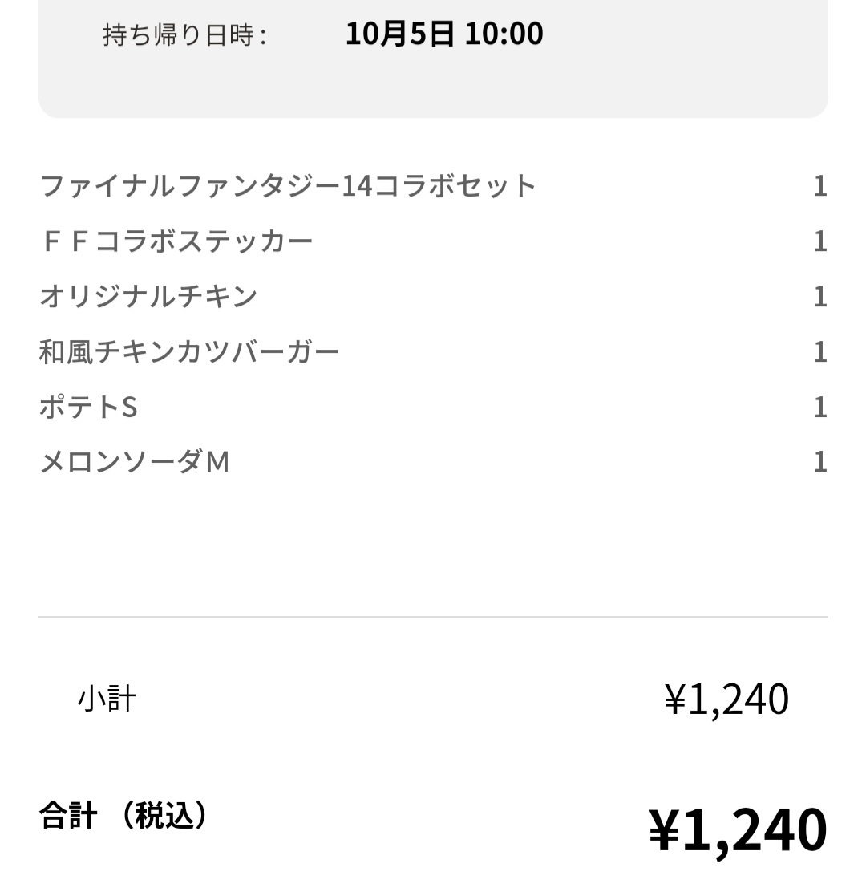Click the divider line above 小計
Screen dimensions: 866x888
coord(433,617)
